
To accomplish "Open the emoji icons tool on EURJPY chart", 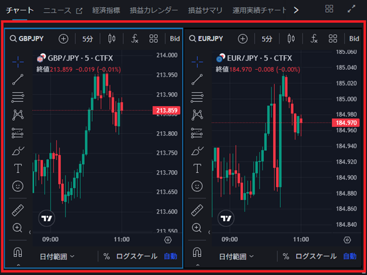I will pyautogui.click(x=197, y=186).
